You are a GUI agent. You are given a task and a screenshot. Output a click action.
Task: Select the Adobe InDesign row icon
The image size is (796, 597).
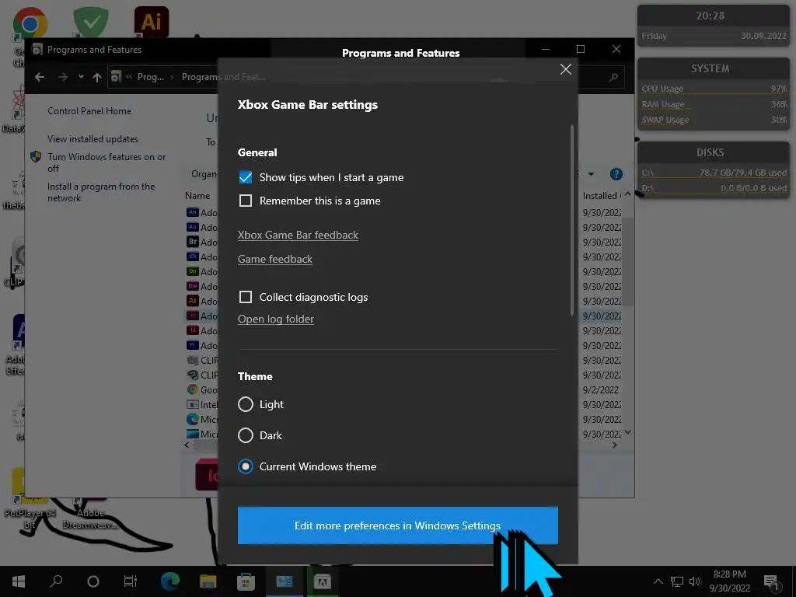click(193, 330)
